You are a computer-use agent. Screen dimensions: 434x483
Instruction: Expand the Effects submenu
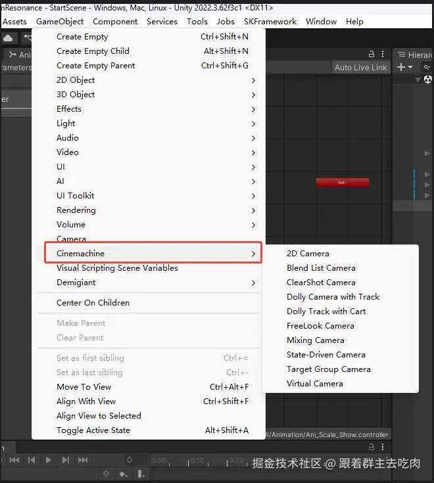(149, 109)
